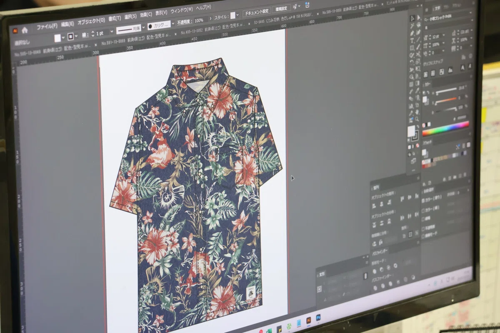
Task: Click horizontal align right in Align panel
Action: pos(389,202)
